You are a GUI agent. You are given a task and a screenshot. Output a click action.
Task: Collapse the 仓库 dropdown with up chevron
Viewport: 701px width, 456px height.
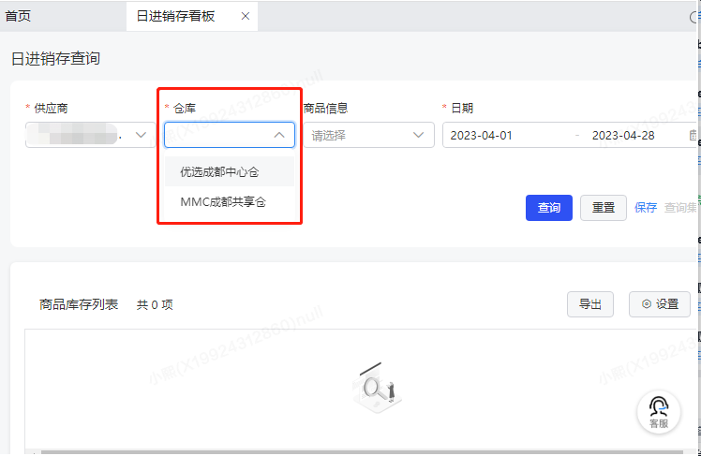(279, 135)
